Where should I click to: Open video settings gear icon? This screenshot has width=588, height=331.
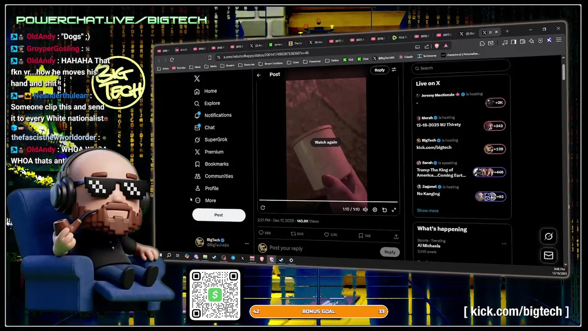click(375, 210)
